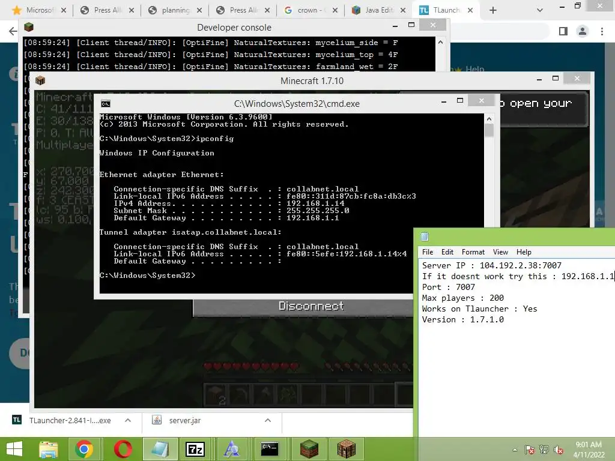Viewport: 615px width, 461px height.
Task: Switch to Minecraft grass block taskbar icon
Action: click(x=309, y=449)
